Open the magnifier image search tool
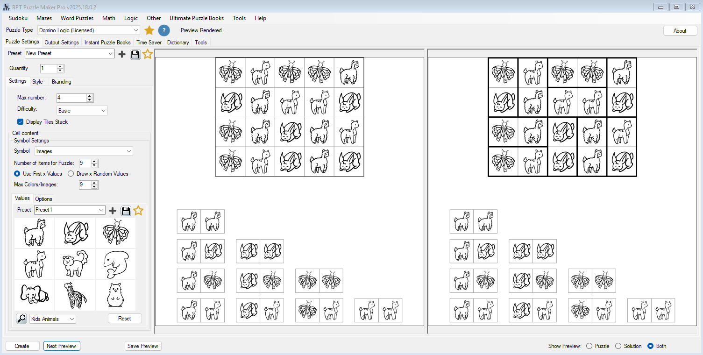 (x=21, y=318)
